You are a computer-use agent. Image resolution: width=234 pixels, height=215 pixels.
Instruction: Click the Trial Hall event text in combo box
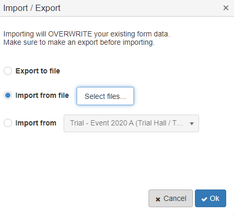[x=127, y=123]
